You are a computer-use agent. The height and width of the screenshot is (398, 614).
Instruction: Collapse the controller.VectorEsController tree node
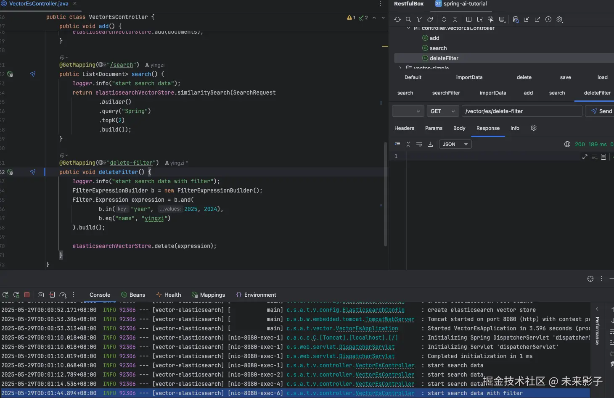coord(408,28)
